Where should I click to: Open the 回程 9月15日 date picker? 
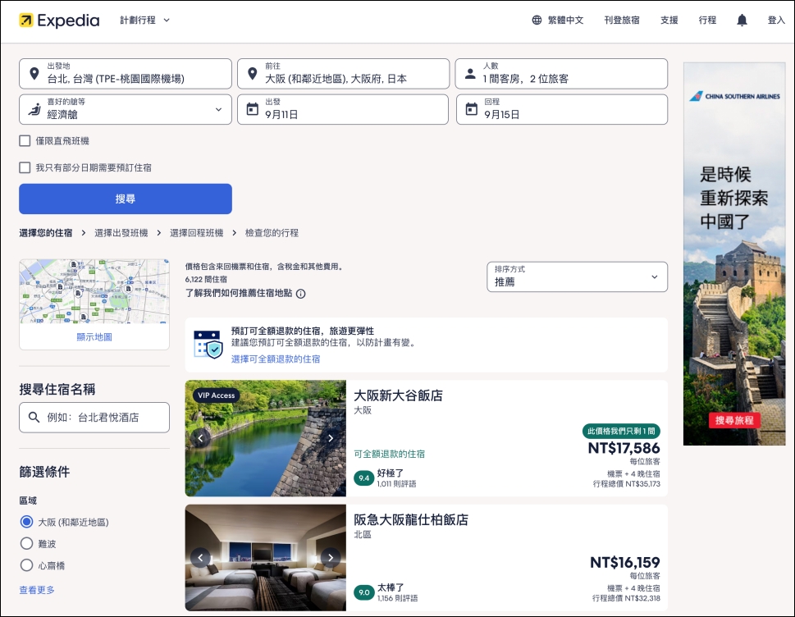click(562, 109)
